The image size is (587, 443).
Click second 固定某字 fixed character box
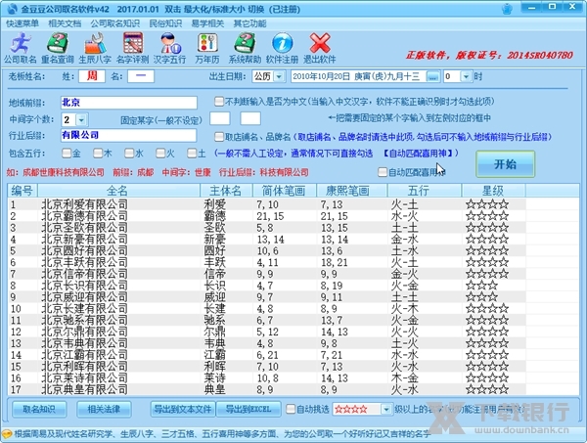pos(250,118)
